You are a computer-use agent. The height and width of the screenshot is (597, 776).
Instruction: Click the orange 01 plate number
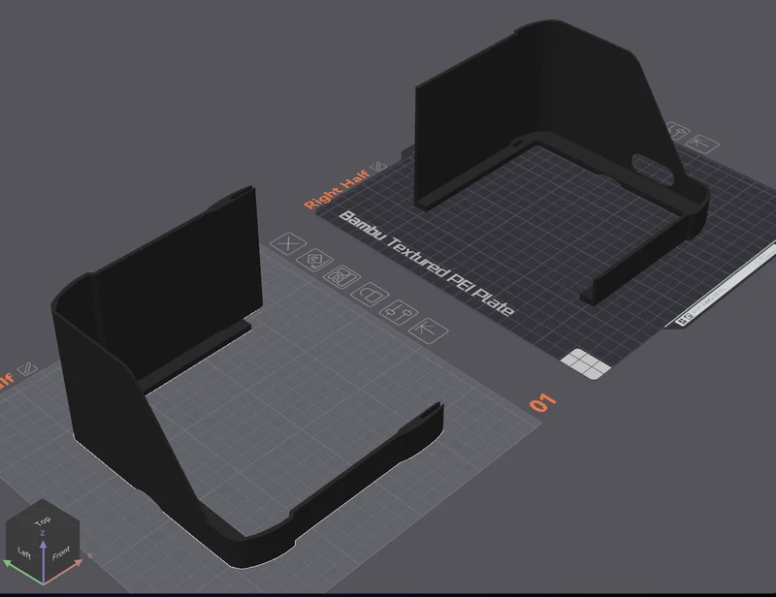[x=543, y=403]
